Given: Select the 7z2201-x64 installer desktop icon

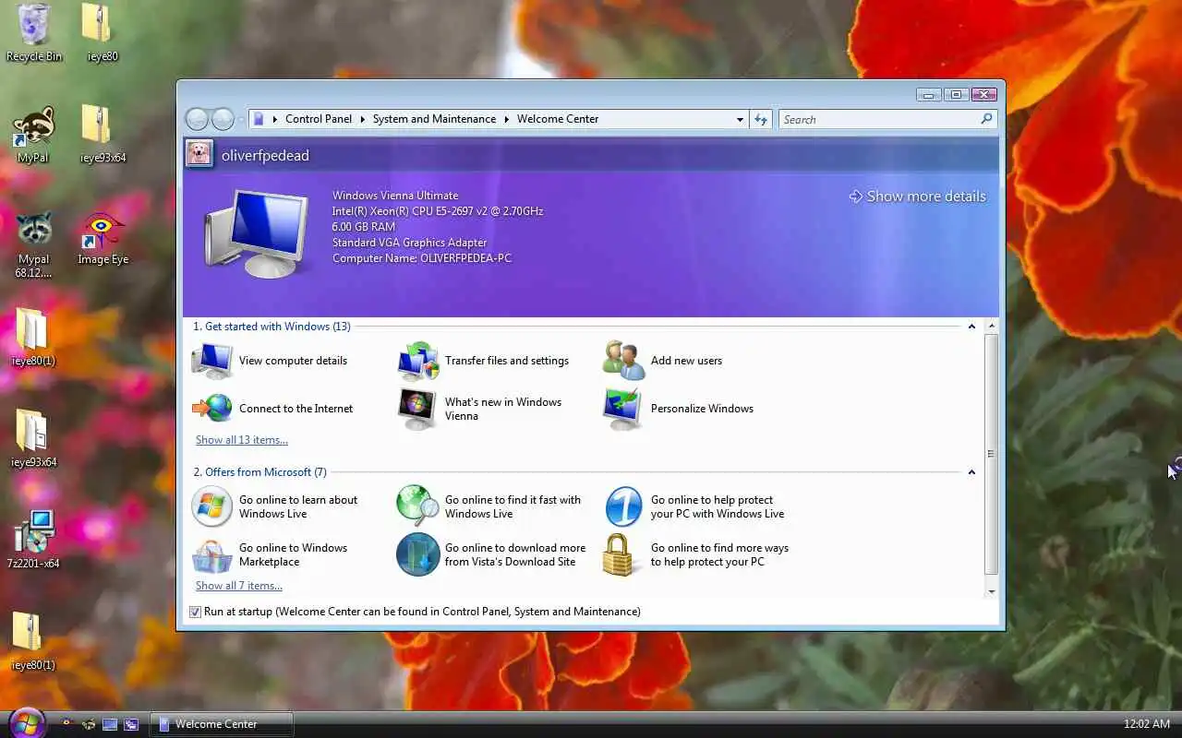Looking at the screenshot, I should coord(33,540).
